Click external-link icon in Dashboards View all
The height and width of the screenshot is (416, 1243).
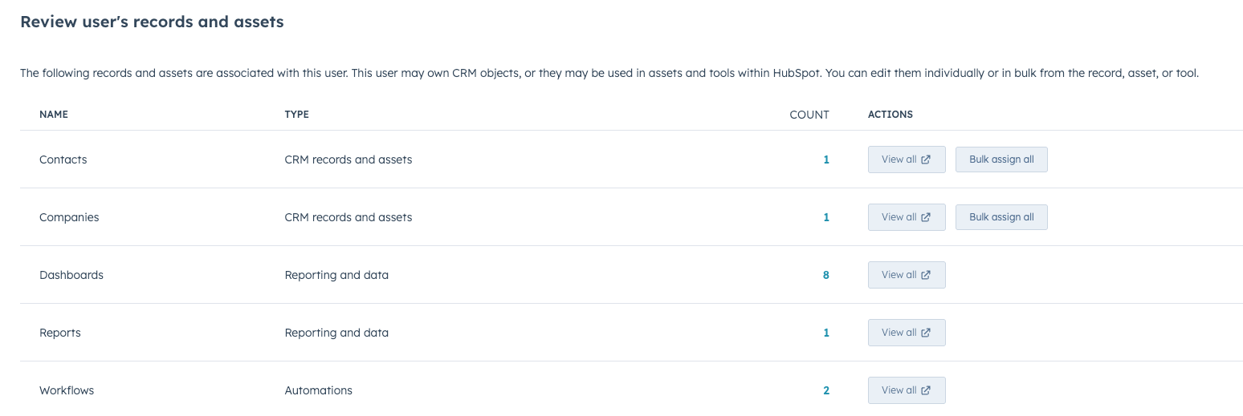926,275
